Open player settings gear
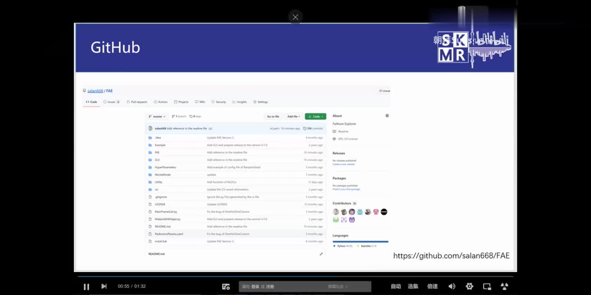The height and width of the screenshot is (295, 591). pos(470,286)
